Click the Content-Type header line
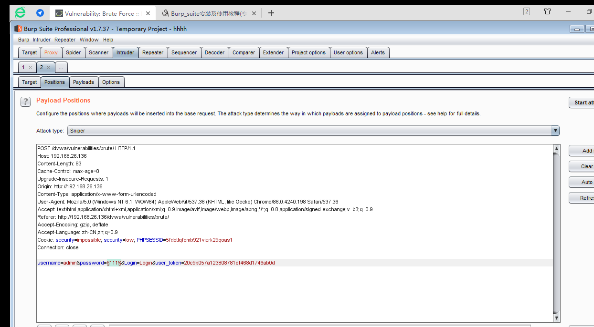Screen dimensions: 594x327 click(97, 194)
